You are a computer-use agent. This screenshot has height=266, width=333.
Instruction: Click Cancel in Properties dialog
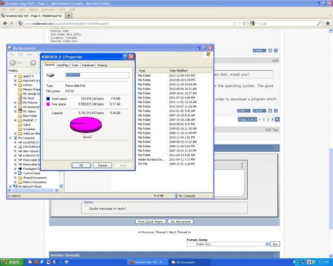point(102,165)
